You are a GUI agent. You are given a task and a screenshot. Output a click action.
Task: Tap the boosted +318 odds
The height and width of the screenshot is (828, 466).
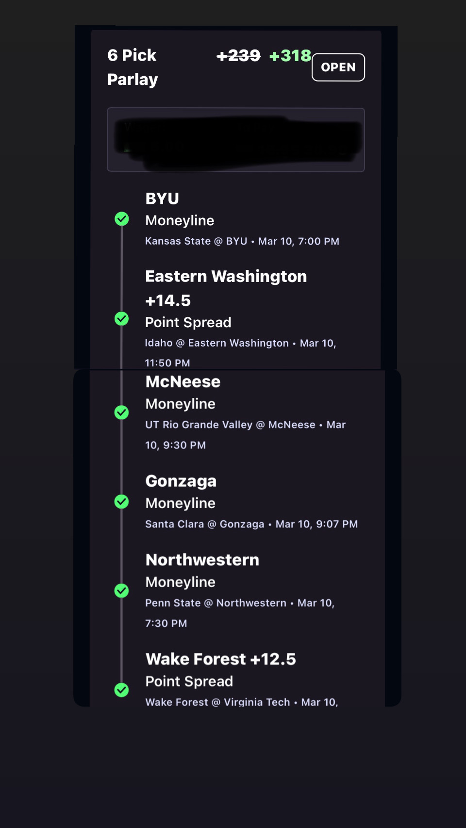click(x=290, y=56)
